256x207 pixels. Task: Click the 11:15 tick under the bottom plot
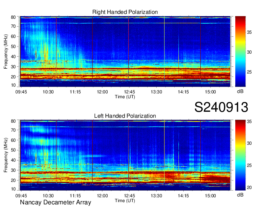click(x=75, y=196)
